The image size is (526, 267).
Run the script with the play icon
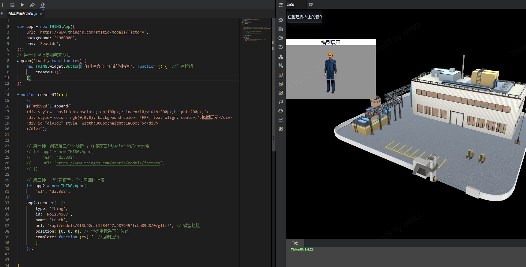coord(22,5)
